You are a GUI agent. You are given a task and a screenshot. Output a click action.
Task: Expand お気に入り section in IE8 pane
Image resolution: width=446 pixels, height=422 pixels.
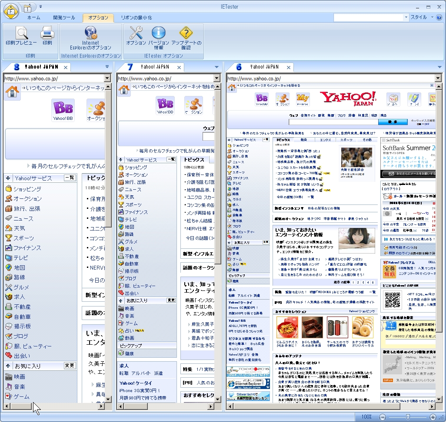8,366
